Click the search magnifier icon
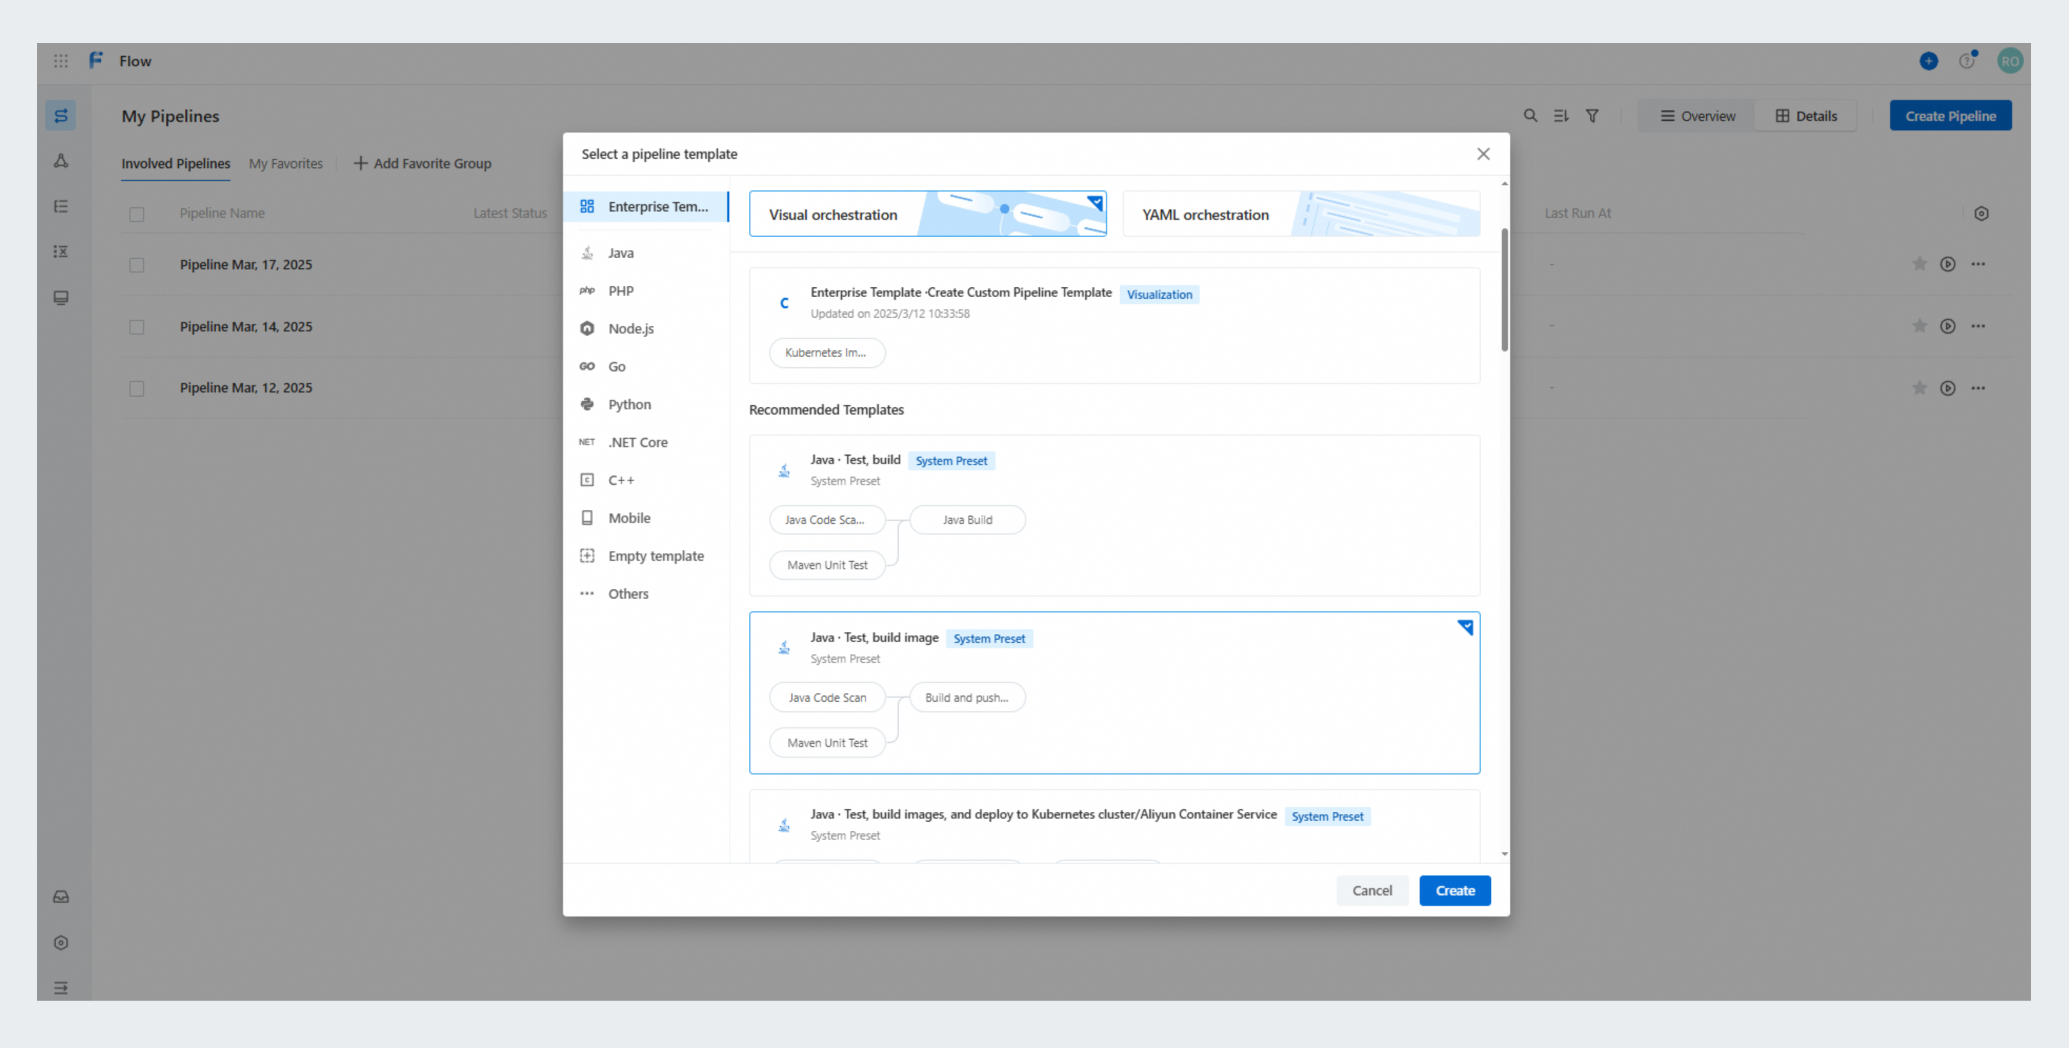 click(x=1530, y=116)
